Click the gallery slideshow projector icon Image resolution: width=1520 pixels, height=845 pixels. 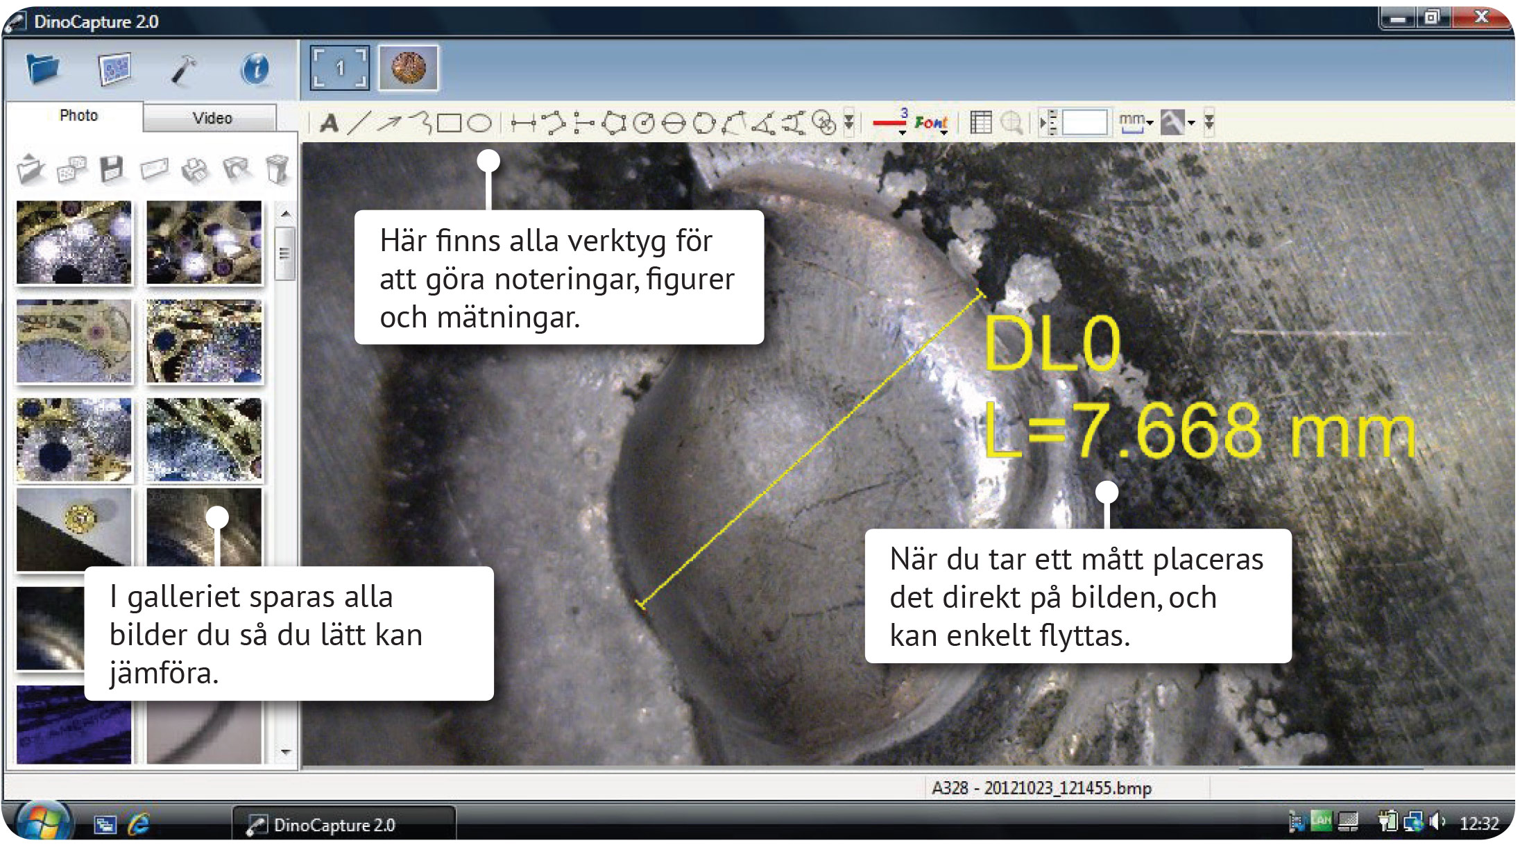pyautogui.click(x=237, y=169)
